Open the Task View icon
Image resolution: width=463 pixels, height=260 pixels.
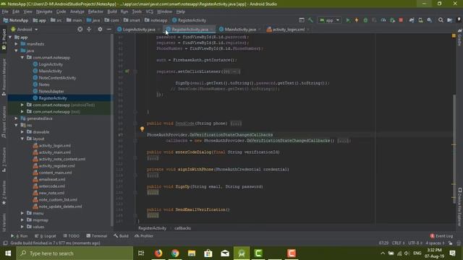pyautogui.click(x=141, y=253)
